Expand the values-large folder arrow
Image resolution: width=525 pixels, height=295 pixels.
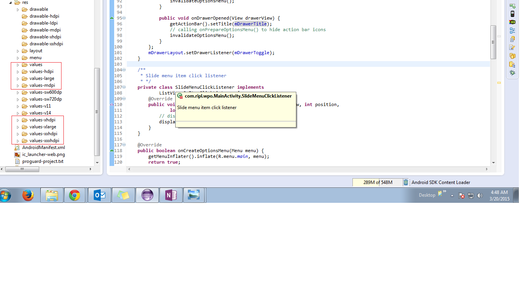pos(18,78)
